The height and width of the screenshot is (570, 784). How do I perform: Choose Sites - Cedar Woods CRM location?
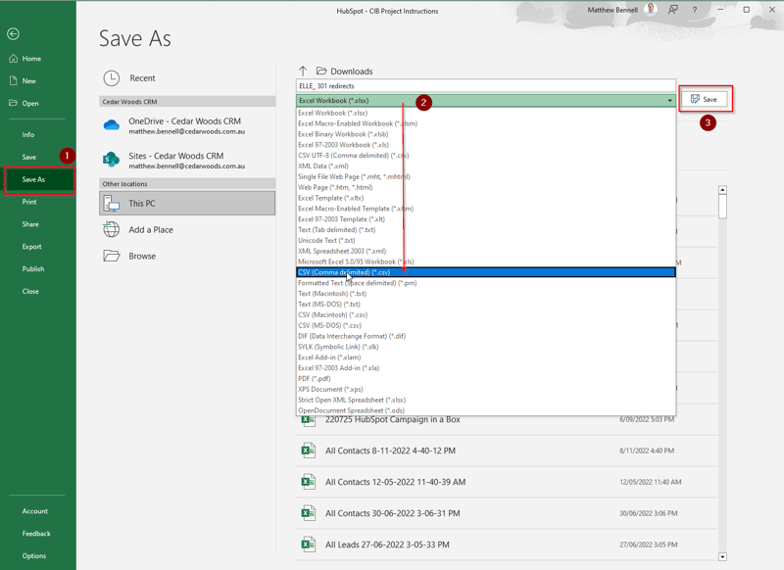[x=187, y=160]
